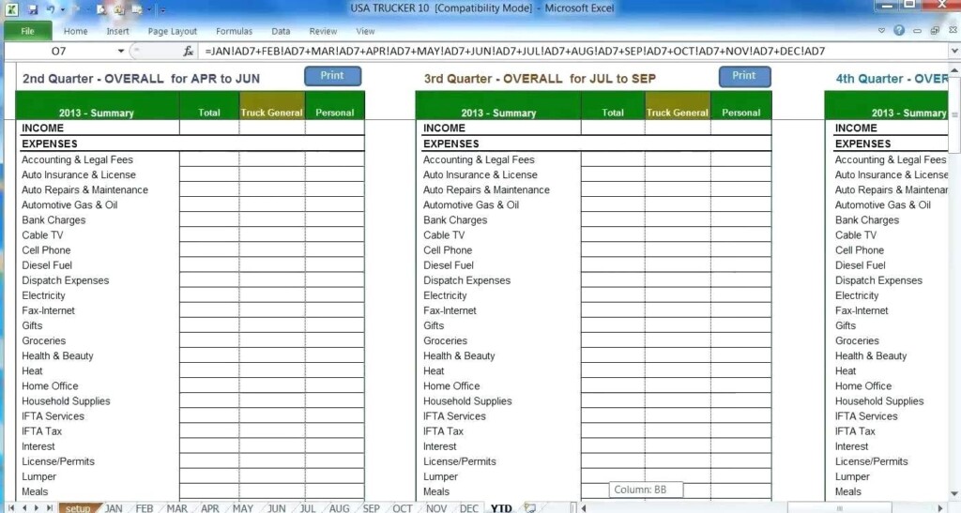The width and height of the screenshot is (961, 513).
Task: Click the horizontal scrollbar thumb
Action: 839,508
